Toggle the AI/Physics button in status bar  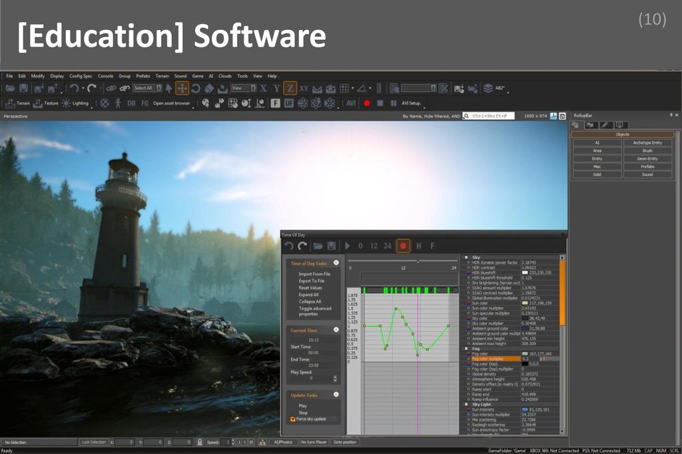tap(283, 442)
